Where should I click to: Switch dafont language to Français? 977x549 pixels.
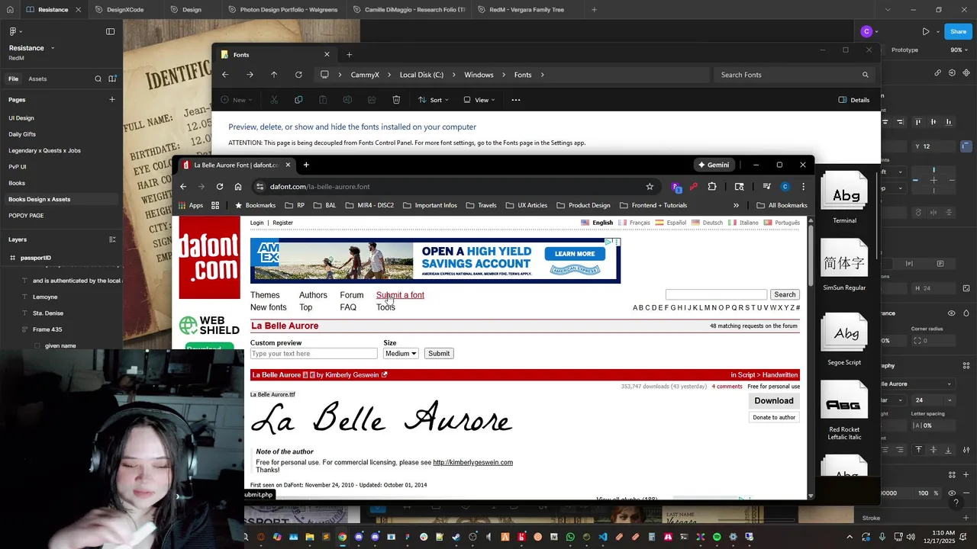pos(634,223)
